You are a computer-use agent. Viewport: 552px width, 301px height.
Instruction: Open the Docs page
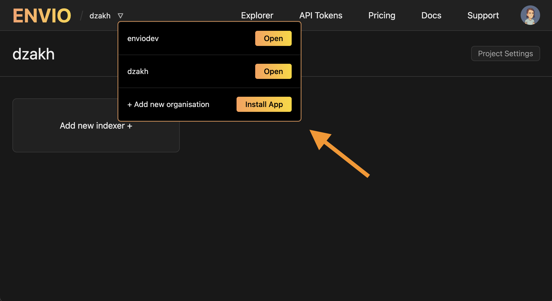431,15
